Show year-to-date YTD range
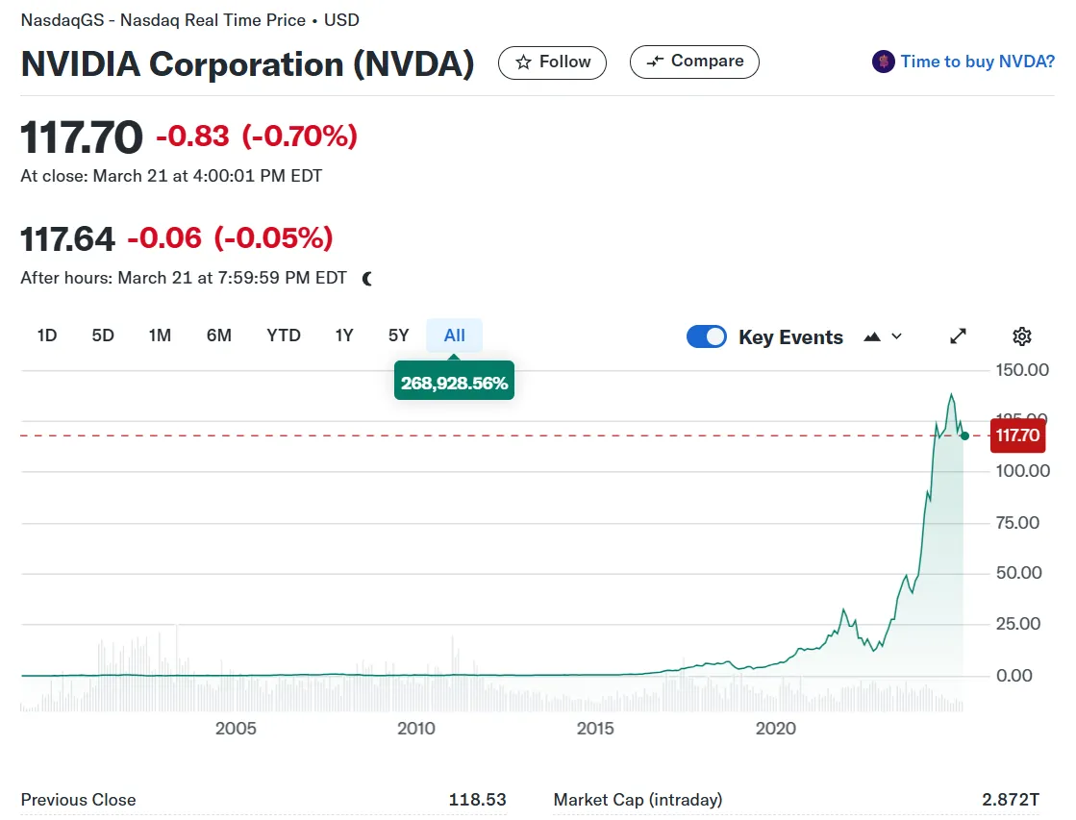The height and width of the screenshot is (820, 1076). tap(284, 335)
